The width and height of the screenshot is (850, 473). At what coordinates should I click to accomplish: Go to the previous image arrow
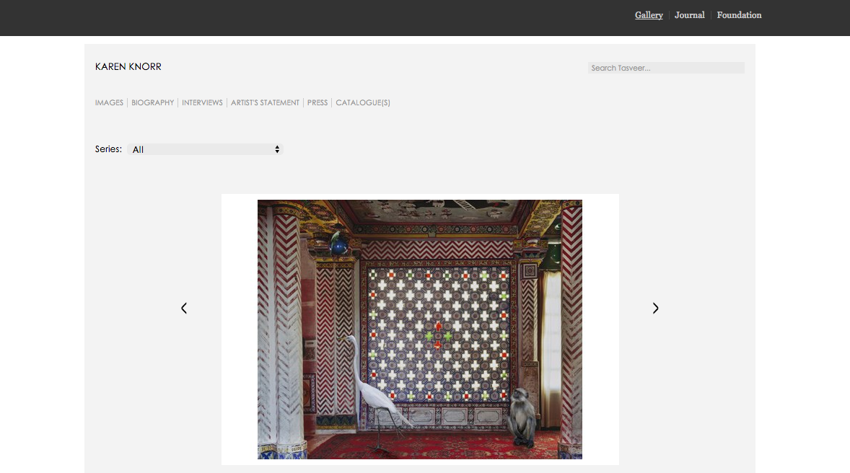coord(184,308)
